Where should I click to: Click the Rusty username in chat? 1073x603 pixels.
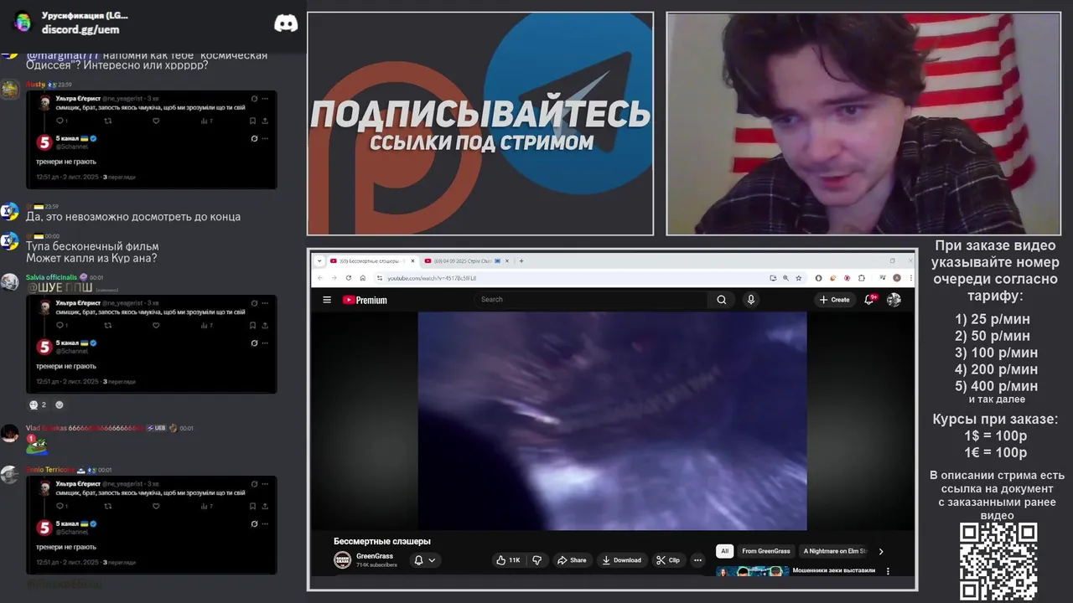[35, 85]
